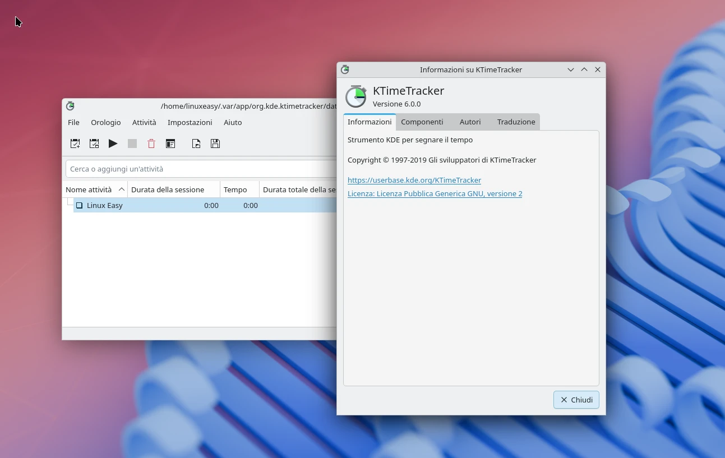Start the timer with the play icon

(x=113, y=144)
